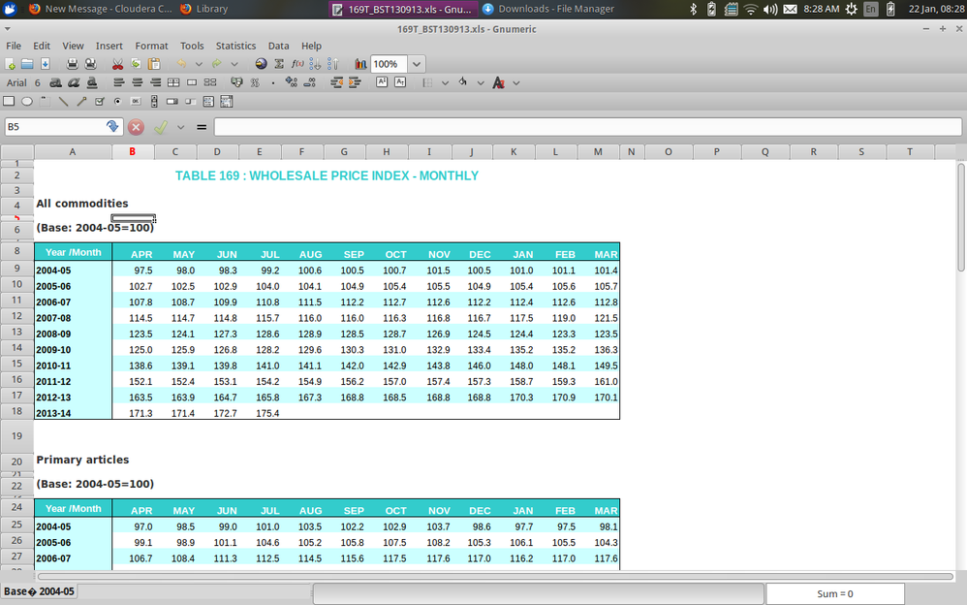The height and width of the screenshot is (605, 967).
Task: Click the background fill color bucket
Action: coord(463,83)
